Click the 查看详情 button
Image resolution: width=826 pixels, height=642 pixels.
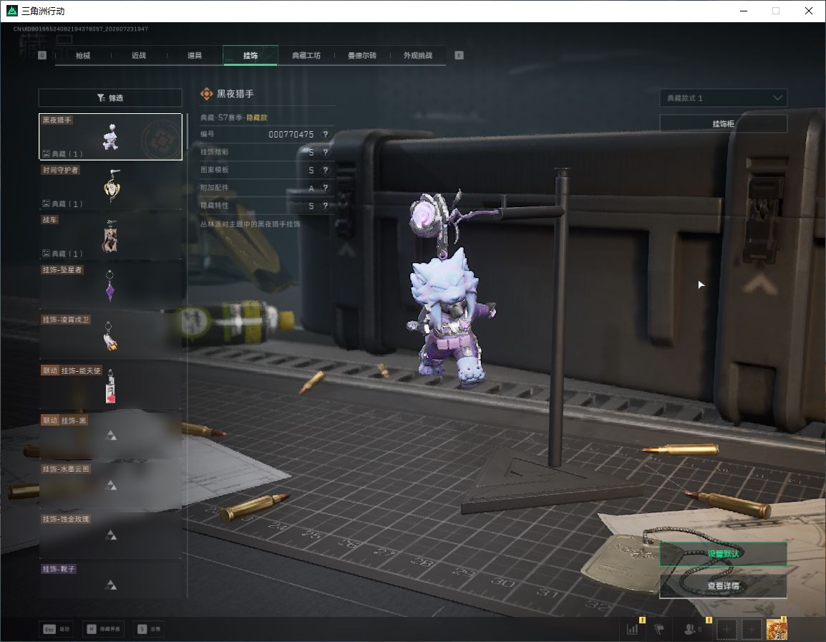(723, 586)
